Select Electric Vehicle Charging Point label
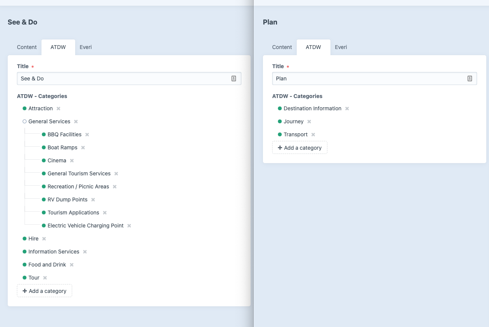Viewport: 489px width, 327px height. pyautogui.click(x=86, y=226)
